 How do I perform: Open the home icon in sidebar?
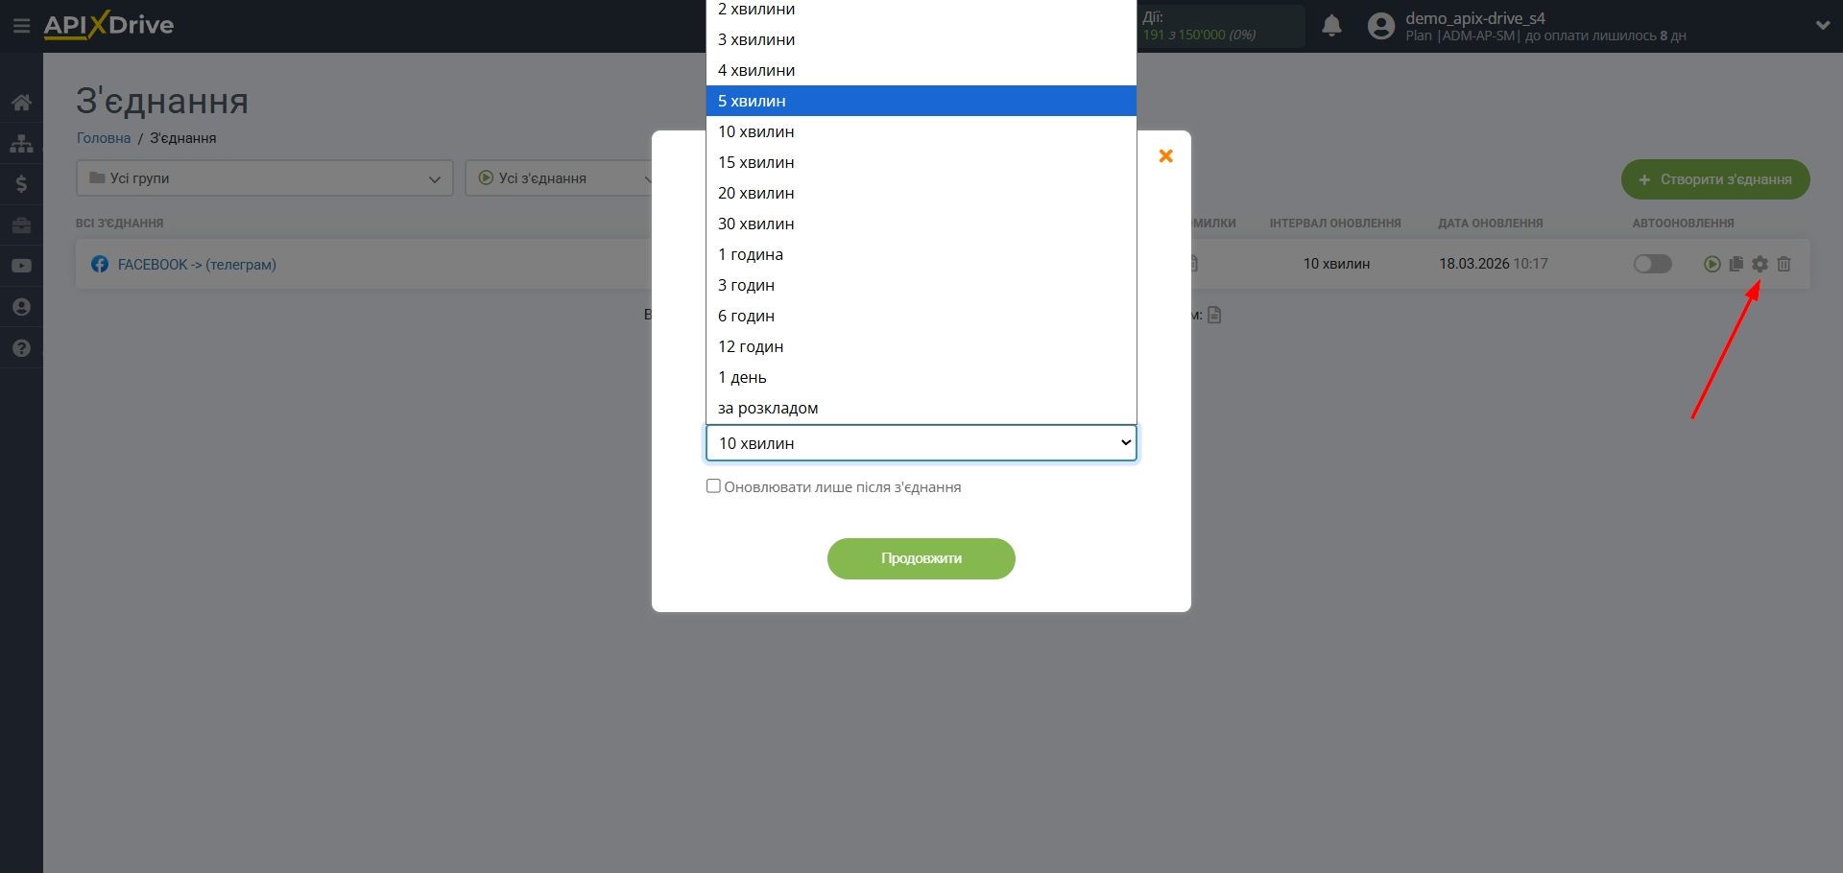pyautogui.click(x=21, y=103)
